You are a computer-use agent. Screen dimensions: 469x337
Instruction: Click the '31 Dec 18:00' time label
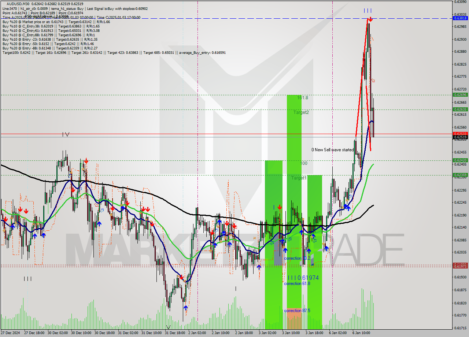tap(175, 333)
